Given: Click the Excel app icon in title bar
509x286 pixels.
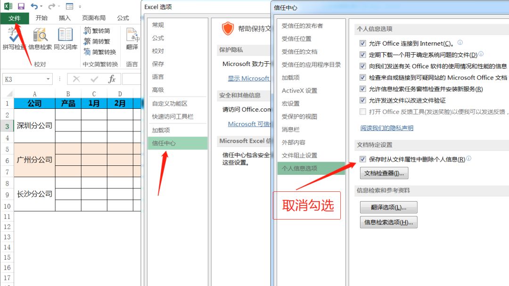Looking at the screenshot, I should point(8,6).
